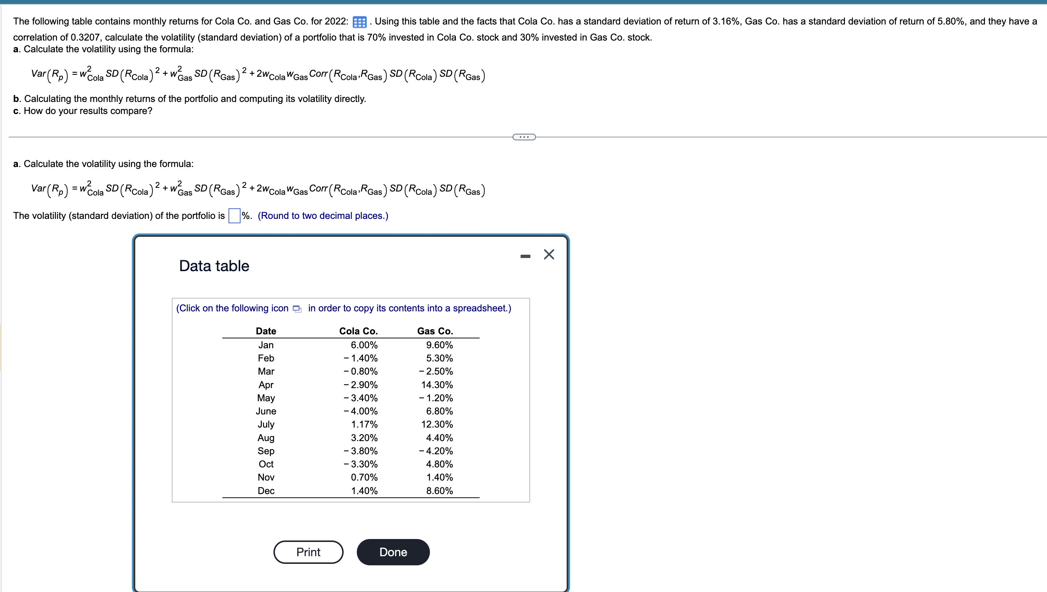This screenshot has width=1047, height=592.
Task: Click the X icon to close the Data table
Action: (x=549, y=254)
